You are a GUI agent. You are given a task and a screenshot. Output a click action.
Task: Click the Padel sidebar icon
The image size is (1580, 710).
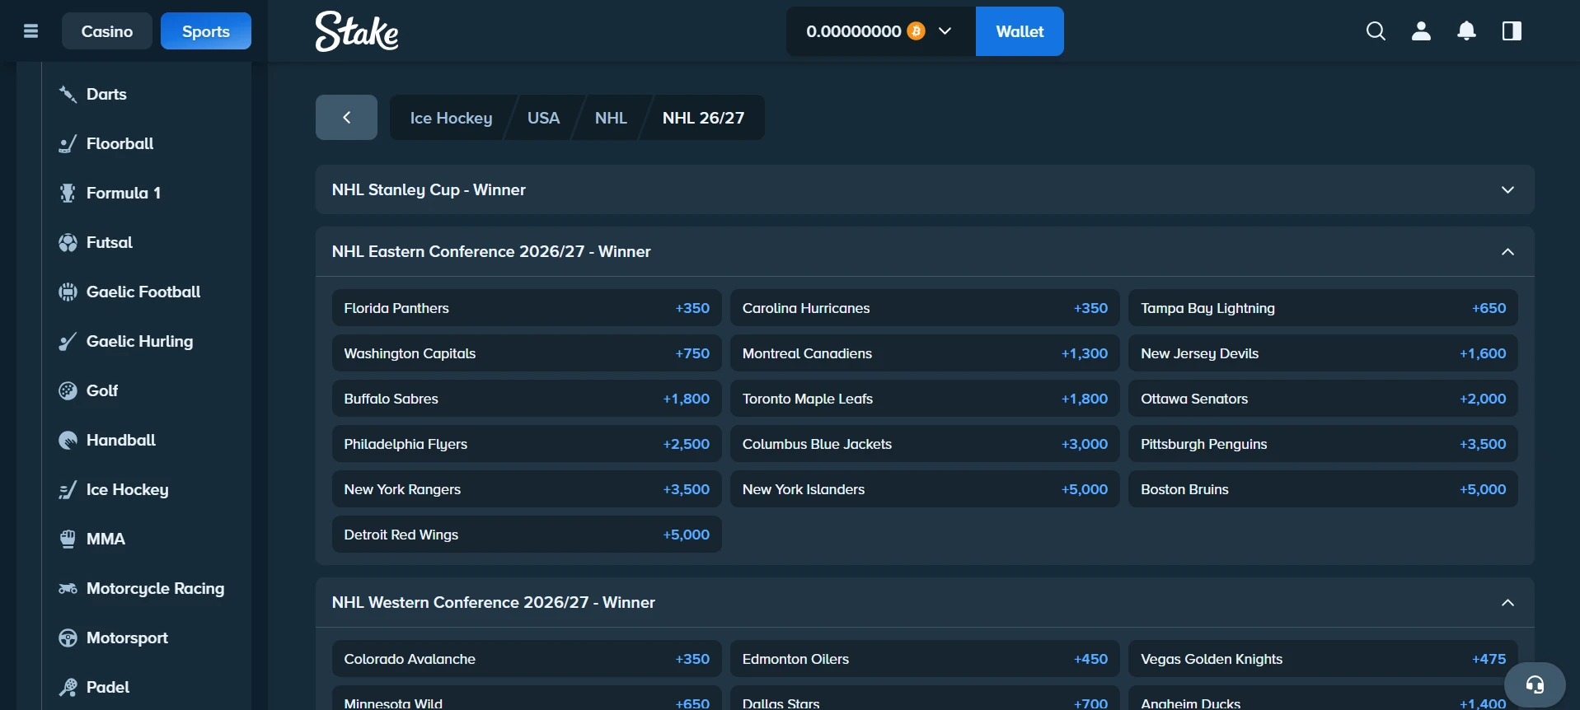point(68,687)
